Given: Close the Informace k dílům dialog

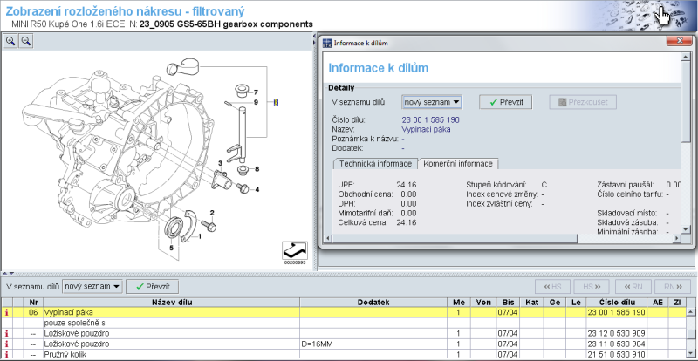Looking at the screenshot, I should coord(681,42).
